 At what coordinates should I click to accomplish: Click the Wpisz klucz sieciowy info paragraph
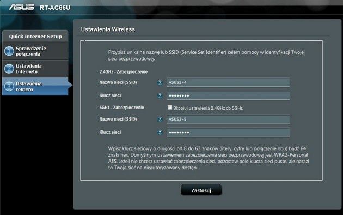pos(209,158)
